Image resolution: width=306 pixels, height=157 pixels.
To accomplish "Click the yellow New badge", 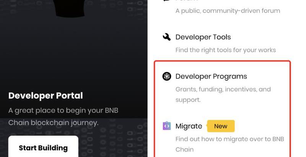I will (221, 126).
